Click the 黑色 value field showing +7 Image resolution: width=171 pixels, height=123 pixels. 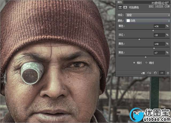(x=159, y=53)
